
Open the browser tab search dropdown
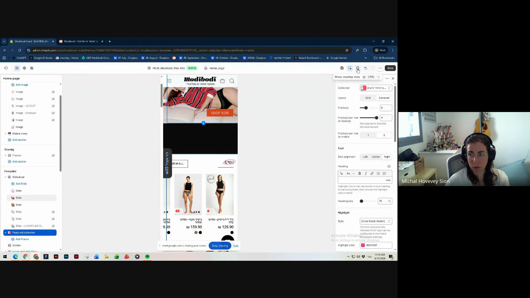point(4,41)
